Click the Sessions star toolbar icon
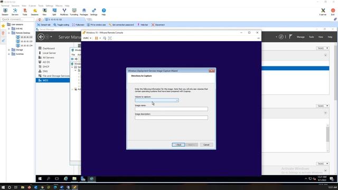 tap(35, 12)
